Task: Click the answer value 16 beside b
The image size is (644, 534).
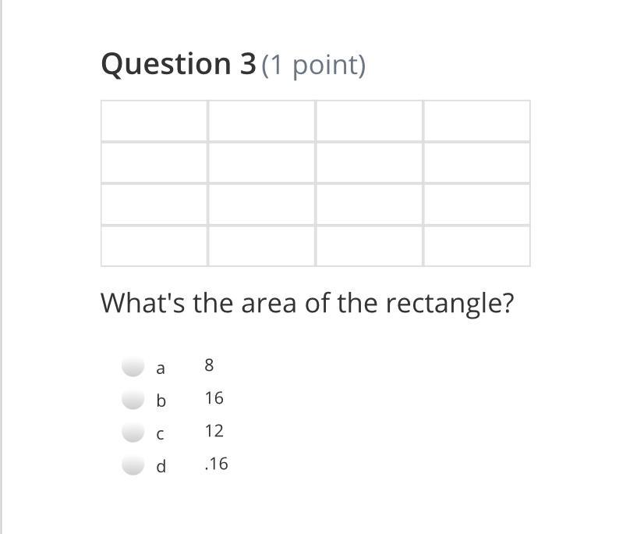Action: (x=214, y=398)
